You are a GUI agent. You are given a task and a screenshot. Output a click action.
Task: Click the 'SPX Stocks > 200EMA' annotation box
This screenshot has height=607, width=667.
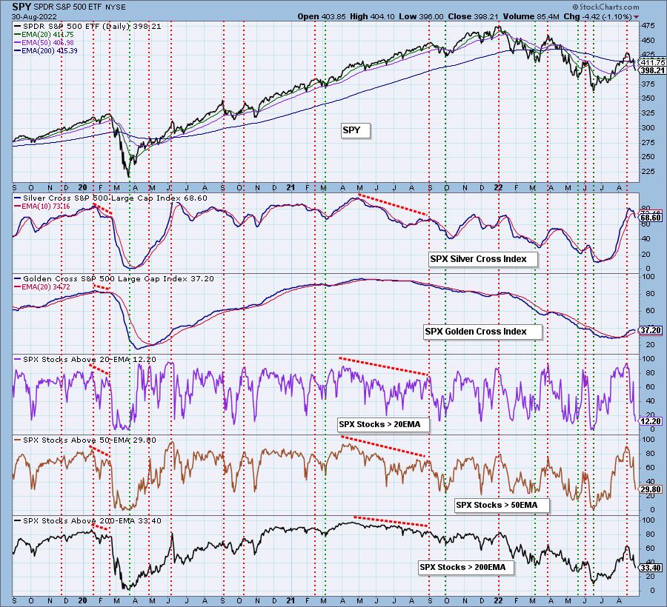[466, 568]
